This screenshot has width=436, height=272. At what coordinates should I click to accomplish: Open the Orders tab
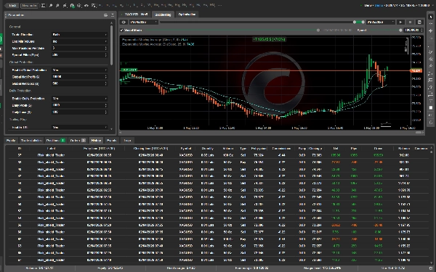(78, 141)
